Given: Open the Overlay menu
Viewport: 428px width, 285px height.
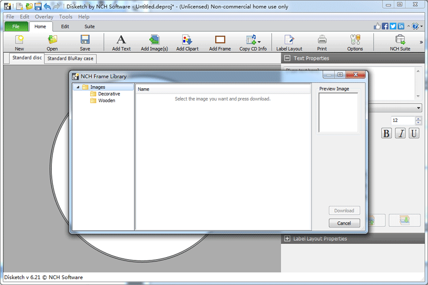Looking at the screenshot, I should coord(44,17).
